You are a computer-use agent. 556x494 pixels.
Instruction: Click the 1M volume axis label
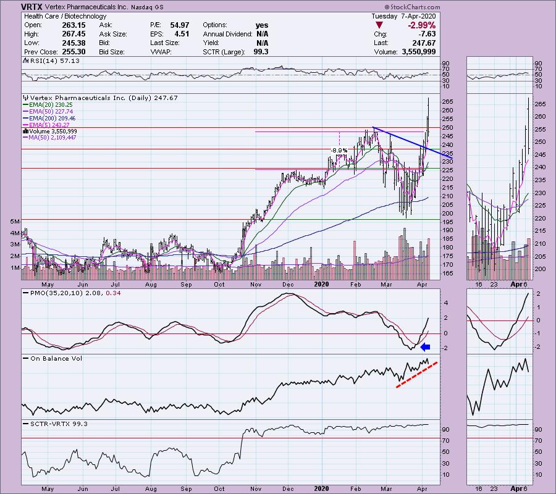click(15, 268)
